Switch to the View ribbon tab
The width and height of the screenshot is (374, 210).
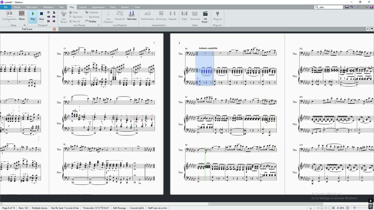click(x=137, y=7)
